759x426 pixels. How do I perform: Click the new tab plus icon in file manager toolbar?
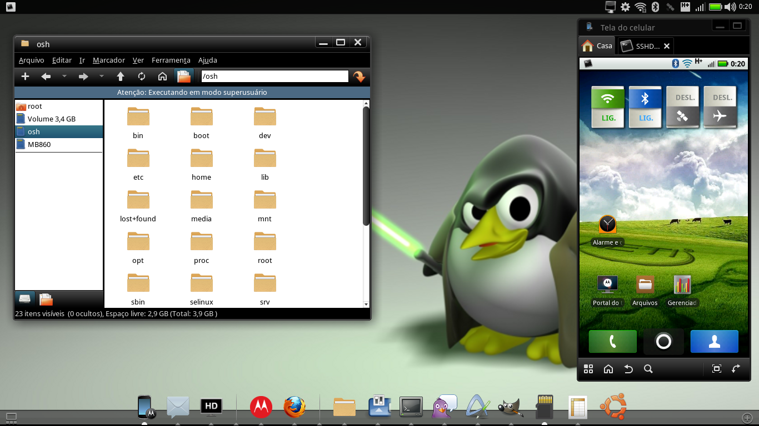tap(25, 77)
